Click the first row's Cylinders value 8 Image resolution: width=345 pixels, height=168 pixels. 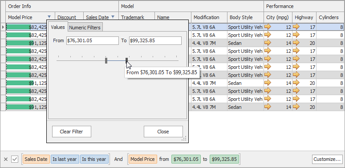[341, 27]
